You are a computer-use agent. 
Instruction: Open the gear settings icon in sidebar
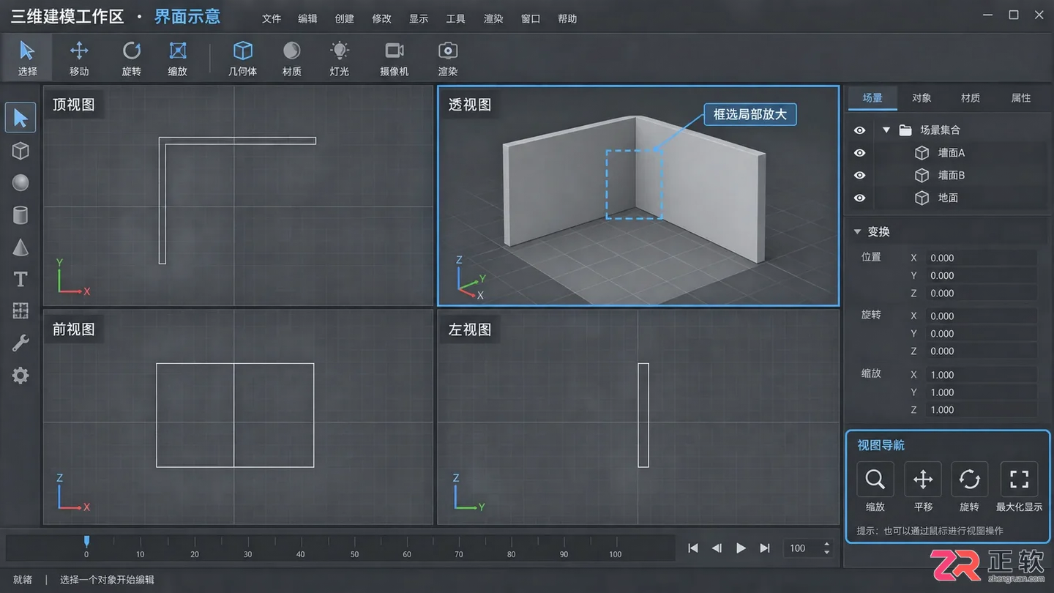point(20,376)
